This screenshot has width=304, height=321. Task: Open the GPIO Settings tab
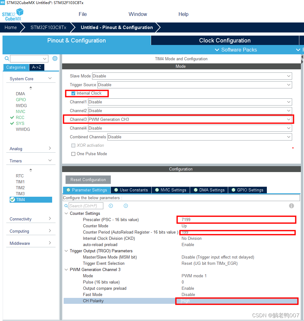[247, 190]
